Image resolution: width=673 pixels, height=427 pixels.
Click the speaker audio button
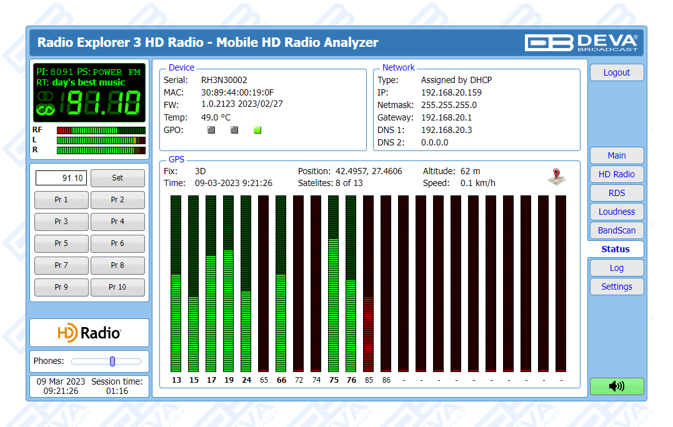pos(616,386)
